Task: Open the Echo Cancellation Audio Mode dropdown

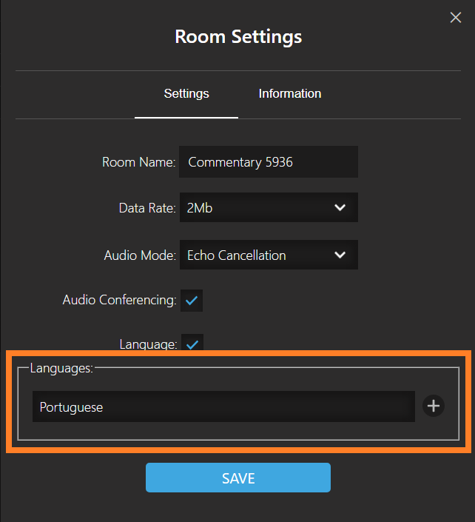Action: pos(269,255)
